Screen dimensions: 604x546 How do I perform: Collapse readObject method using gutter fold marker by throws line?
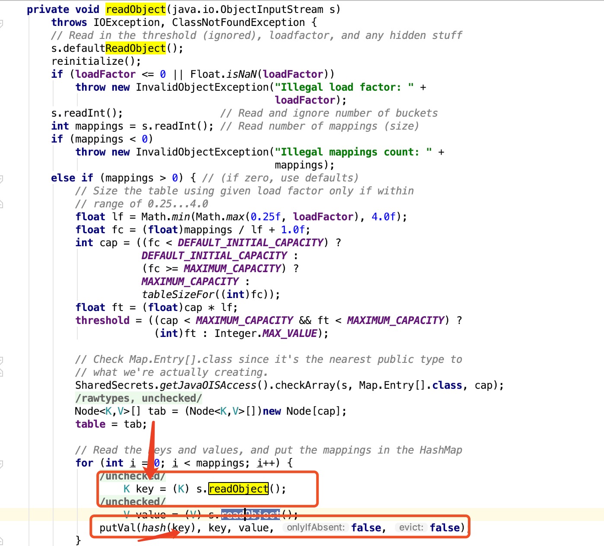pyautogui.click(x=1, y=23)
